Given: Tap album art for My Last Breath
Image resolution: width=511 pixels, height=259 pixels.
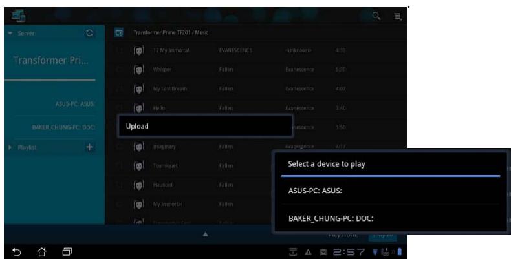Looking at the screenshot, I should 139,89.
